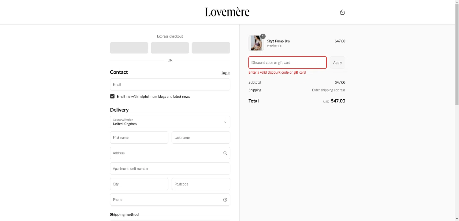Viewport: 459px width, 221px height.
Task: Click the Skye Pump Bra product name
Action: pyautogui.click(x=278, y=41)
